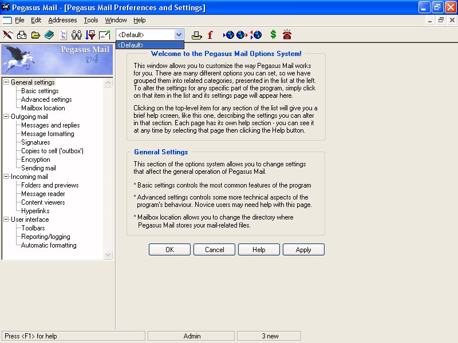Open the Edit menu
Image resolution: width=458 pixels, height=343 pixels.
tap(36, 20)
